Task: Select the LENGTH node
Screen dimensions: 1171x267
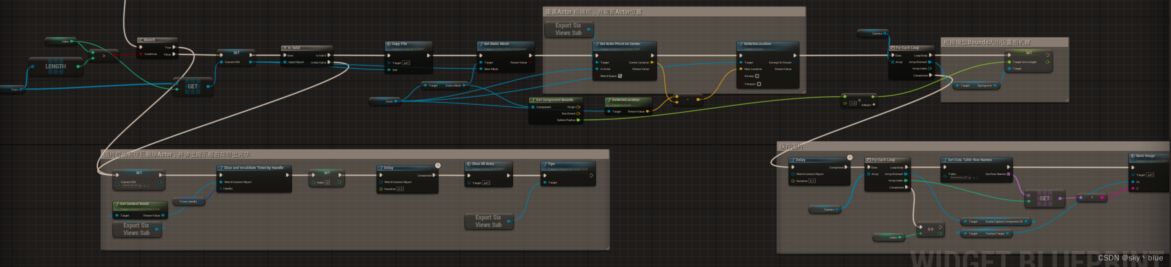Action: [x=55, y=66]
